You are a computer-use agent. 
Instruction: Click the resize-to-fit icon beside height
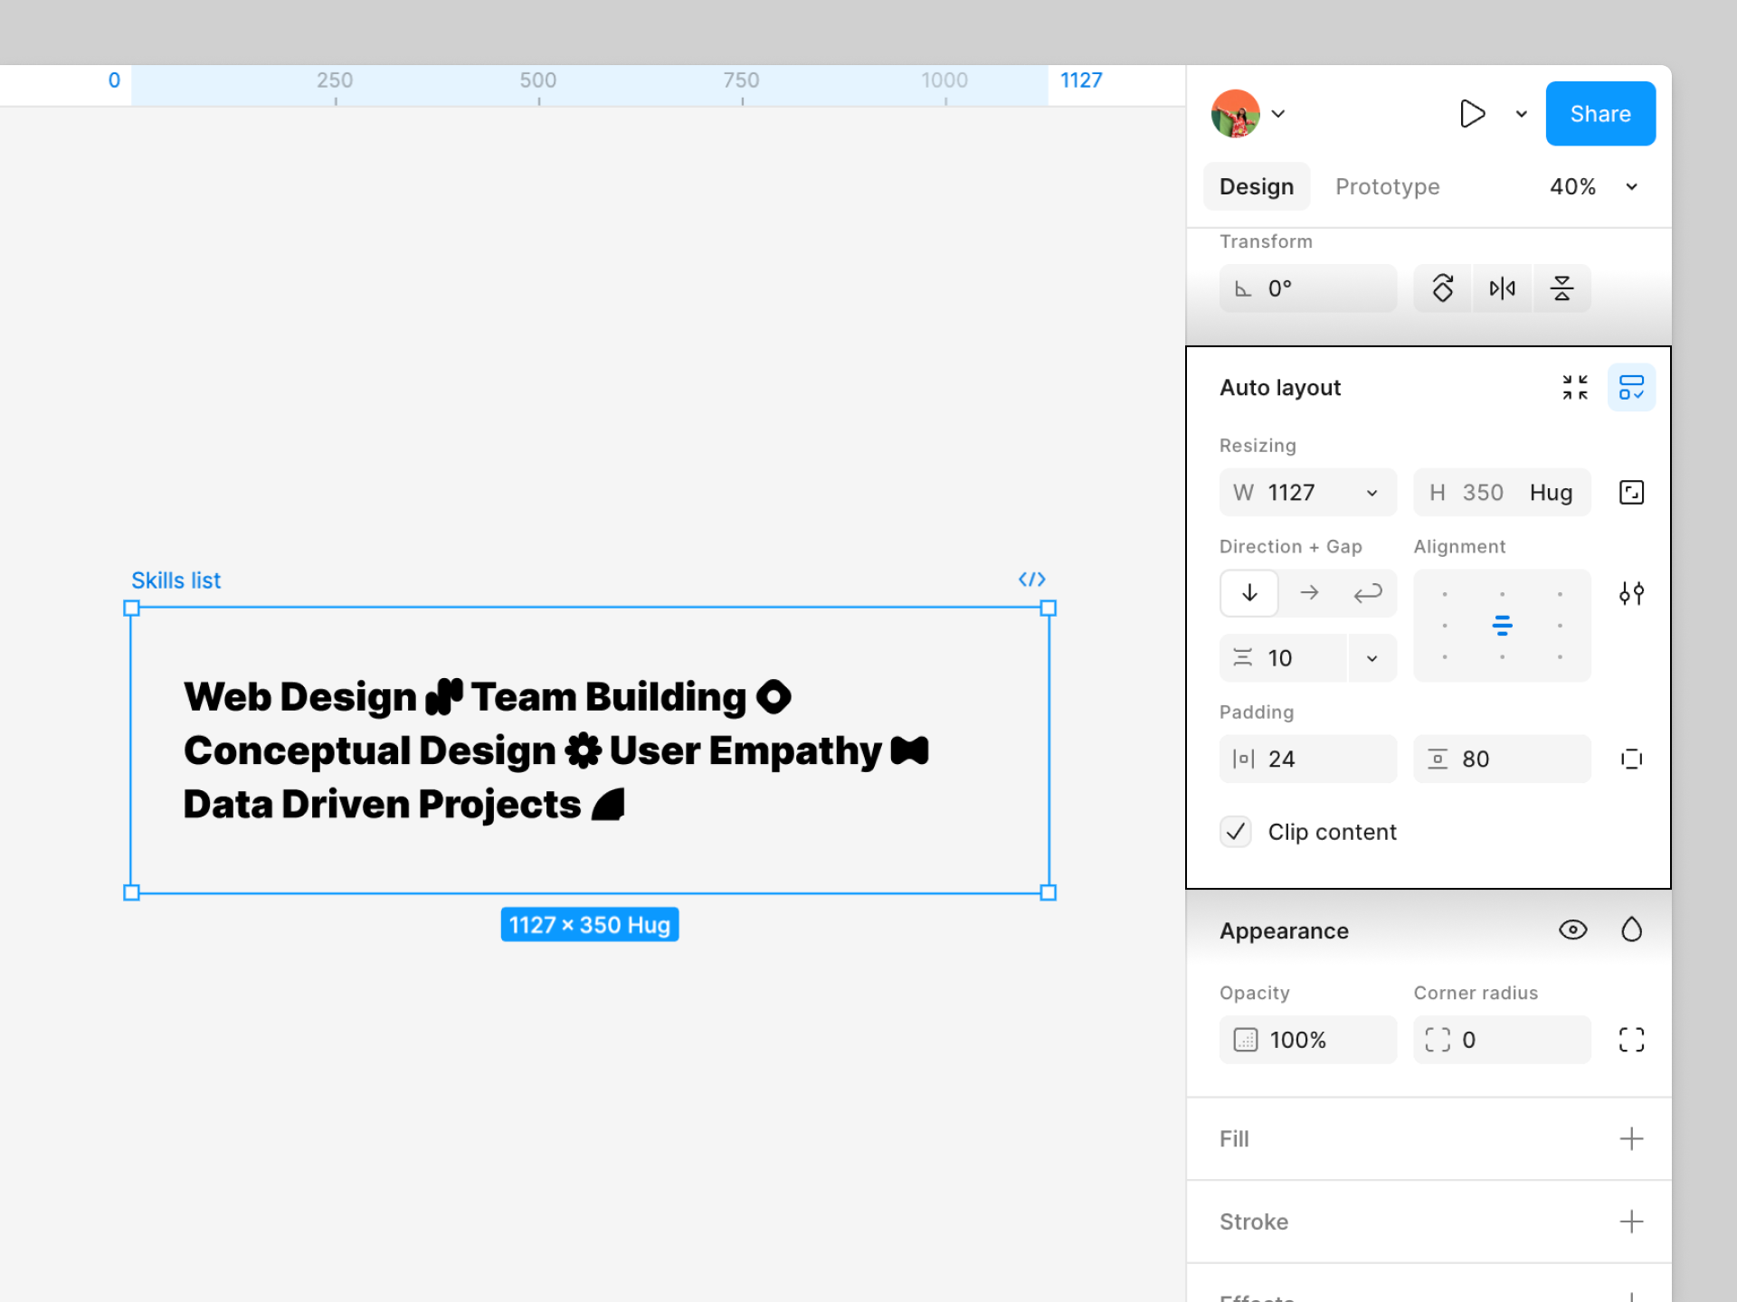point(1631,493)
